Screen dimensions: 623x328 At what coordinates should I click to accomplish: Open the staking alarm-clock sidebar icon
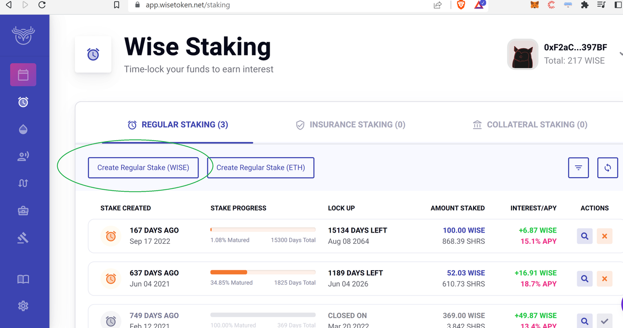coord(23,102)
